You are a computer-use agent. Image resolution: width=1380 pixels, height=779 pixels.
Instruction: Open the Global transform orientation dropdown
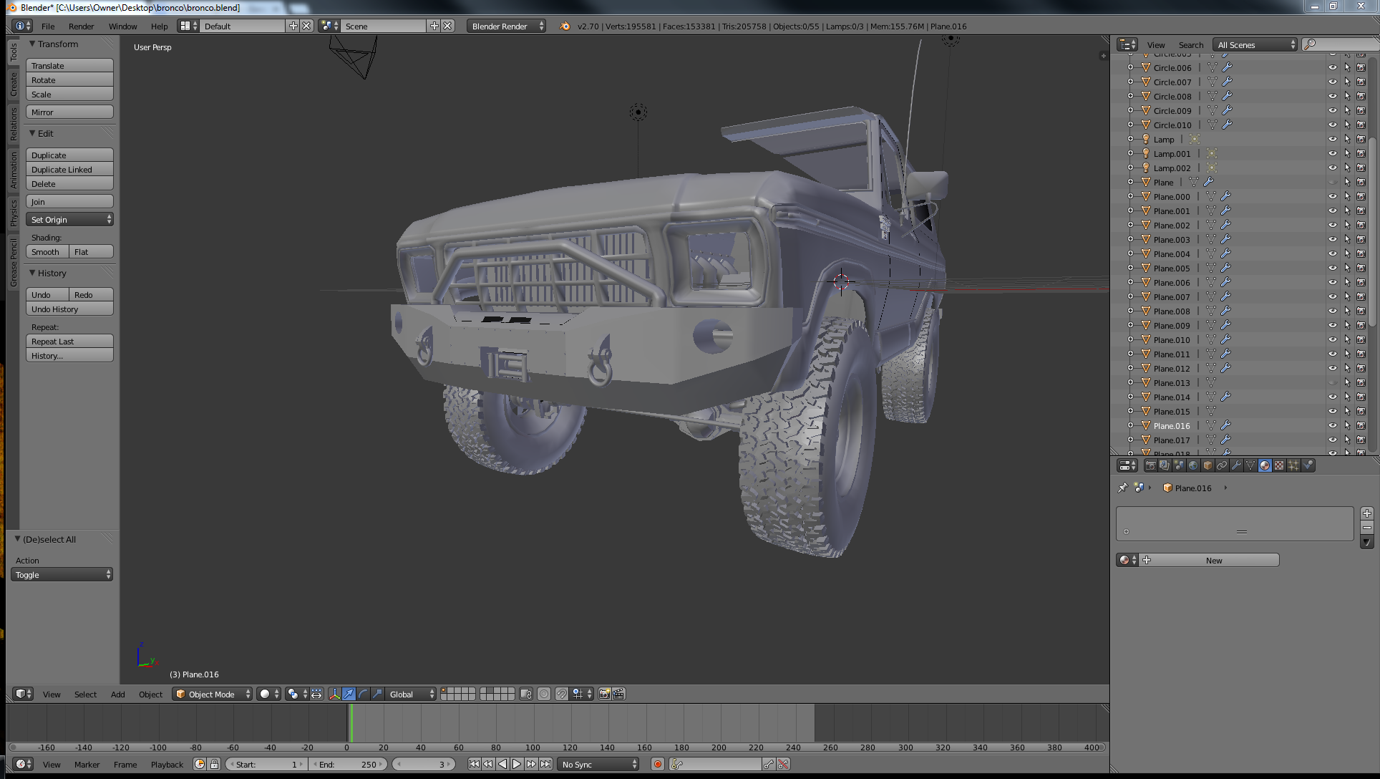[411, 694]
